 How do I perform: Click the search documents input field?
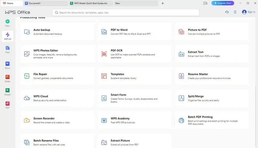click(126, 13)
